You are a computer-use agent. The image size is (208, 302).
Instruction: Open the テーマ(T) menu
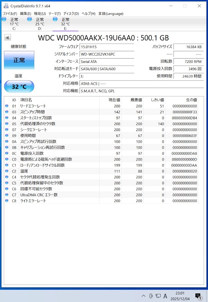55,14
